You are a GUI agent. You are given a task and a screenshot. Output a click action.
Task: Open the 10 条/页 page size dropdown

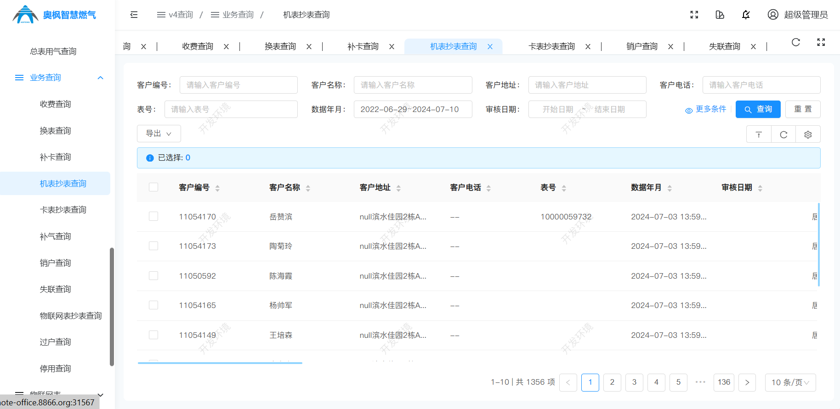[790, 382]
